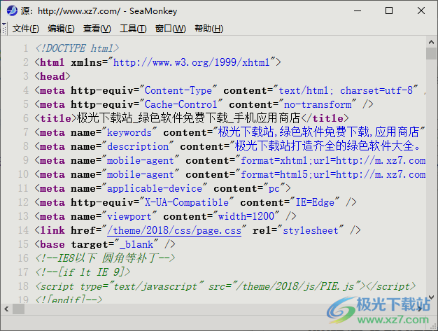Click line number 10 in the gutter
Image resolution: width=438 pixels, height=331 pixels.
(23, 174)
